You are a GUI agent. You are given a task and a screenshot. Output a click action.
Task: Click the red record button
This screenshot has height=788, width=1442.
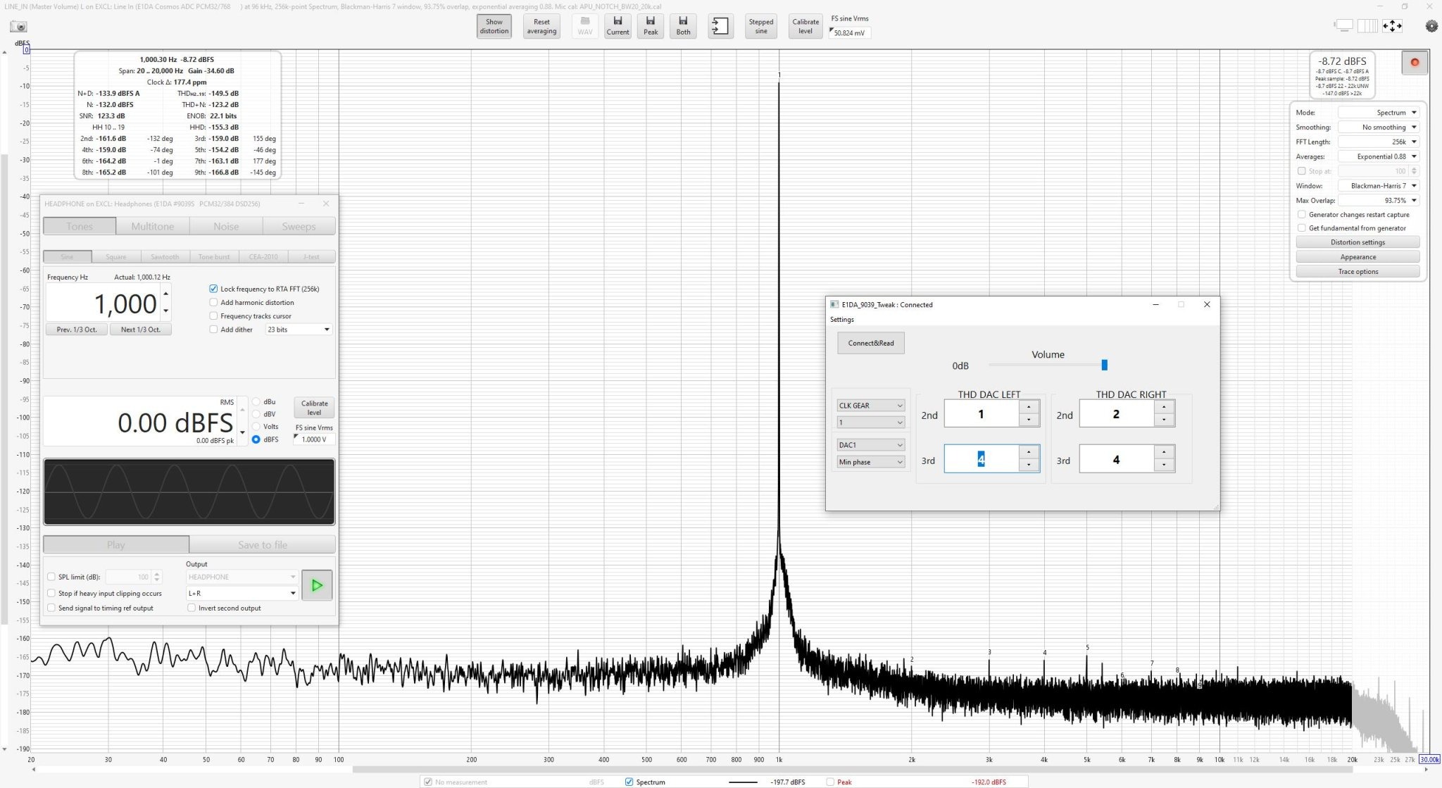[1415, 62]
